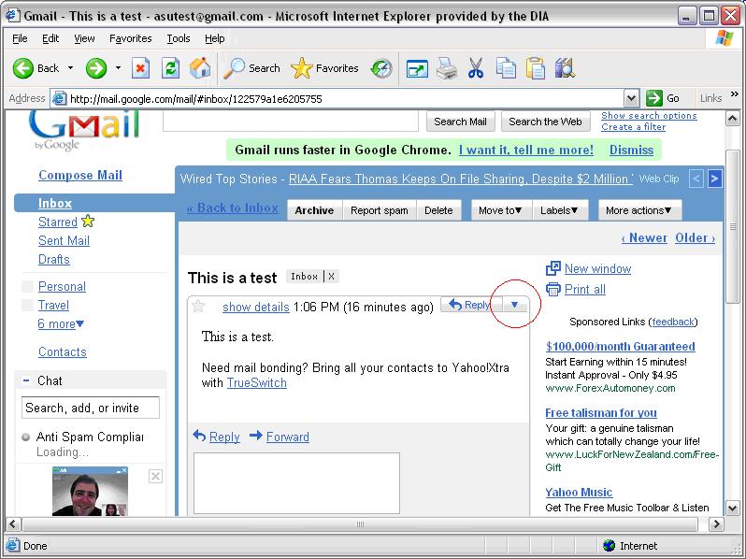The image size is (746, 559).
Task: Open the Starred folder link
Action: tap(58, 222)
